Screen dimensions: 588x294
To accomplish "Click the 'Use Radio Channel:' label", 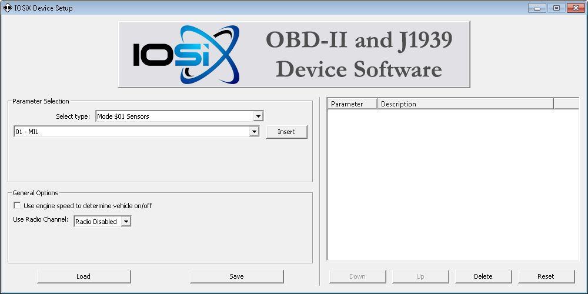I will [41, 219].
